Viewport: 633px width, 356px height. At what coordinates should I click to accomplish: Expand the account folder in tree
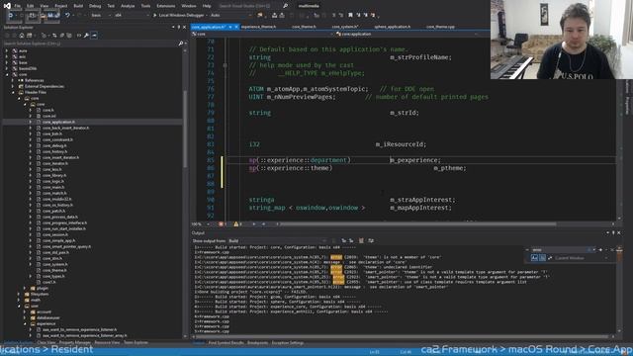coord(25,312)
